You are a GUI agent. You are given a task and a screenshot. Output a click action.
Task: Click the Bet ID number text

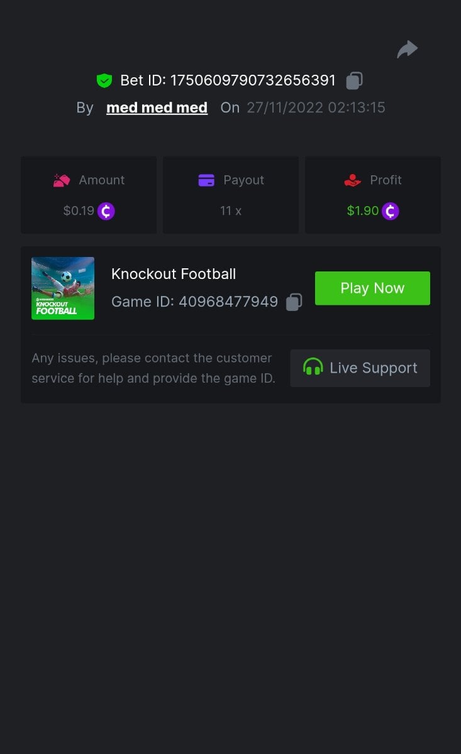(253, 80)
